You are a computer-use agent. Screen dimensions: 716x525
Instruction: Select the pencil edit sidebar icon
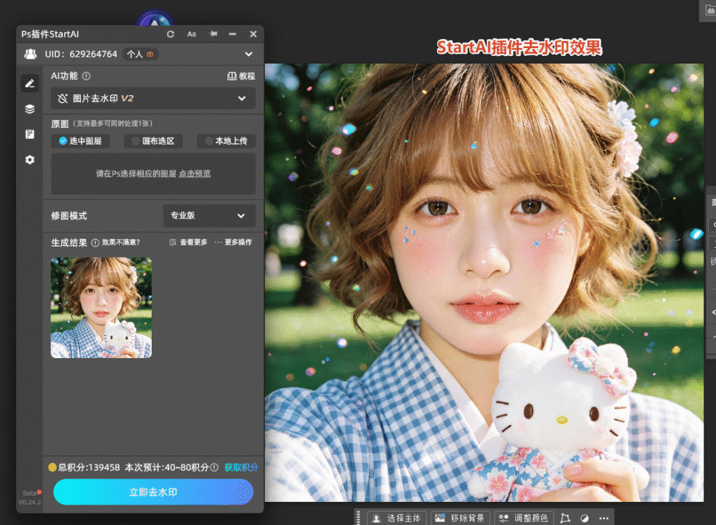coord(29,83)
